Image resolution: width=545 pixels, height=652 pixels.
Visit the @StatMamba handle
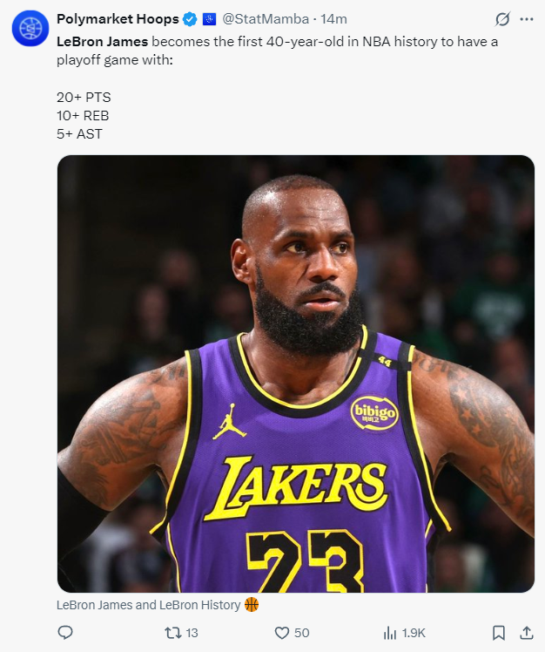[x=266, y=19]
